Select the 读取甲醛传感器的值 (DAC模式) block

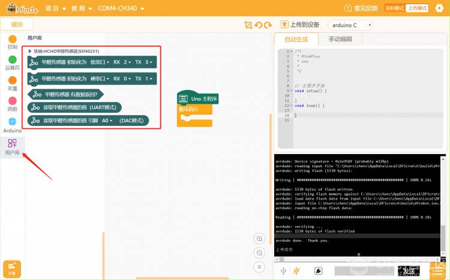click(x=88, y=121)
